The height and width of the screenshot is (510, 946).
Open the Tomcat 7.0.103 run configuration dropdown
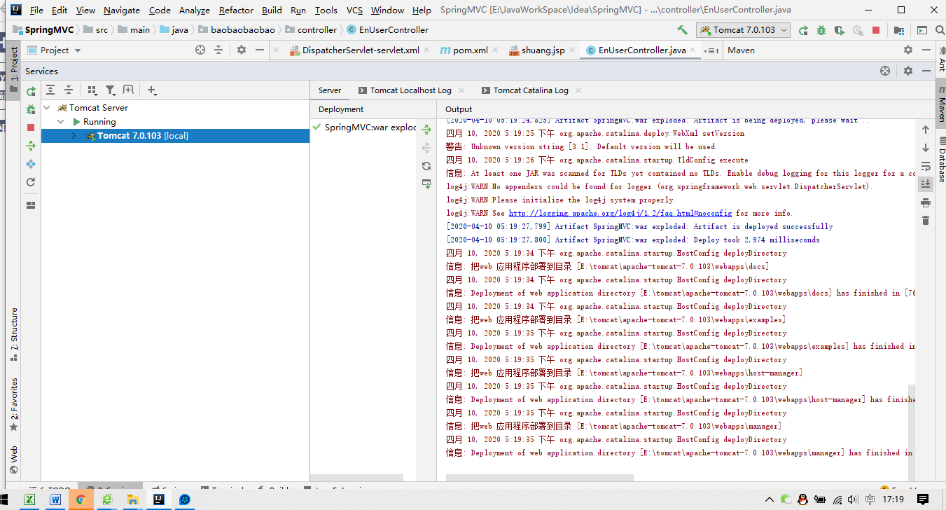click(x=744, y=30)
